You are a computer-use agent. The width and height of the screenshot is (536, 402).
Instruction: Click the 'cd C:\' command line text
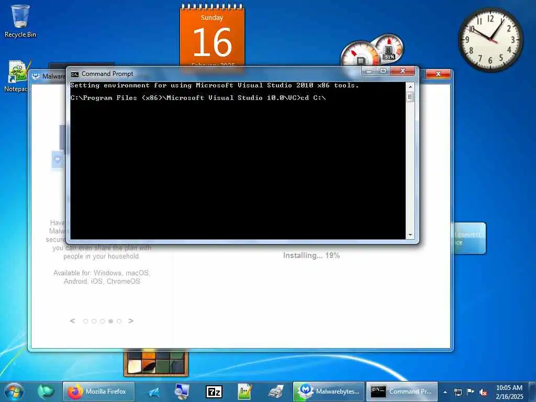313,98
